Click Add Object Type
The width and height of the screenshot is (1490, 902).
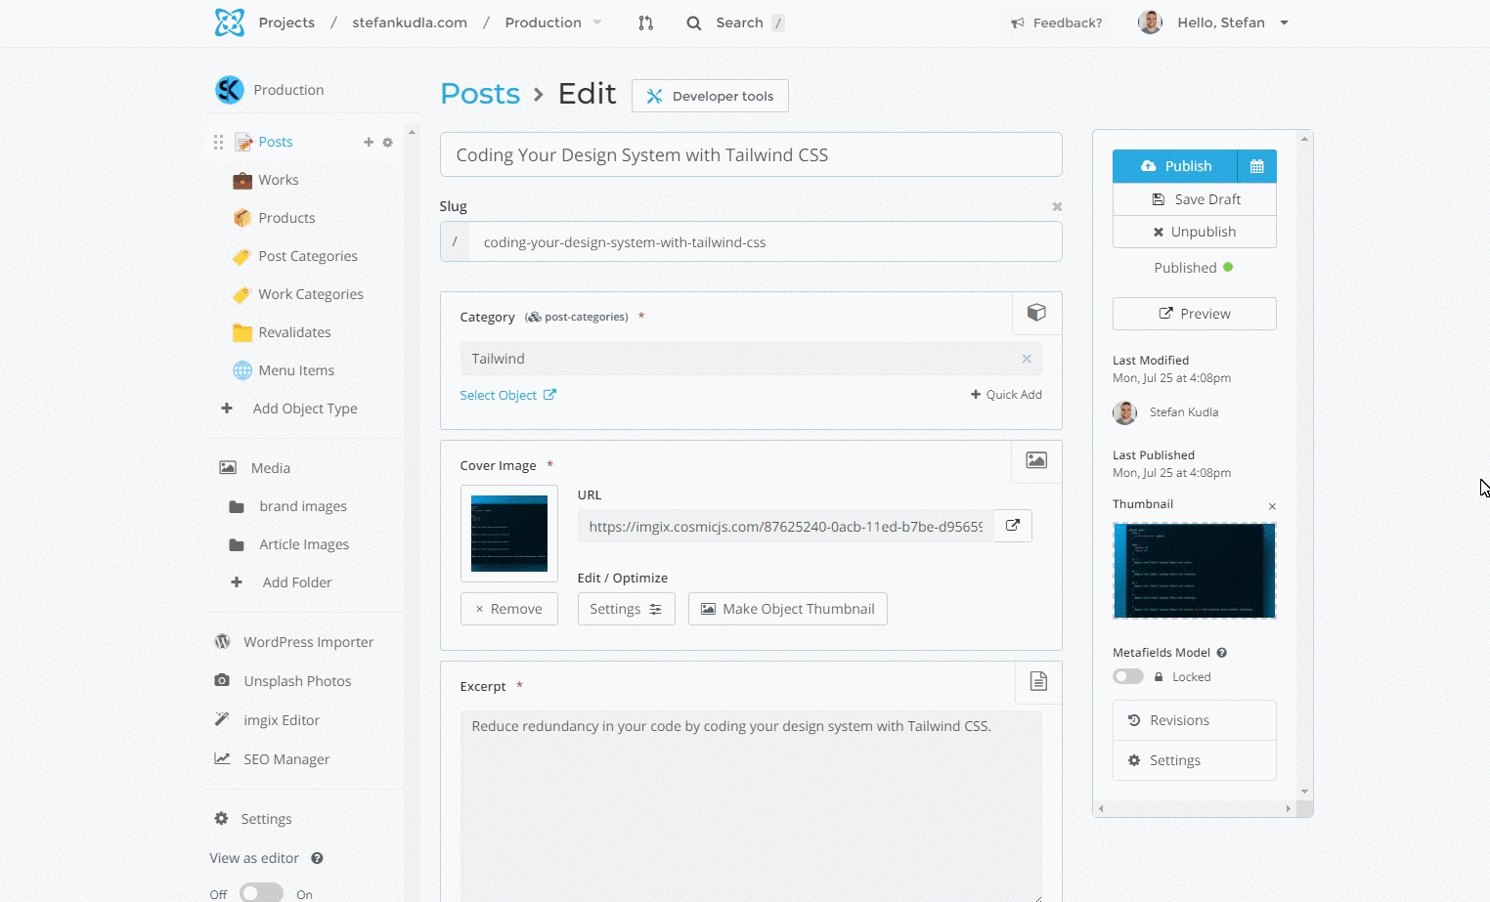[289, 408]
